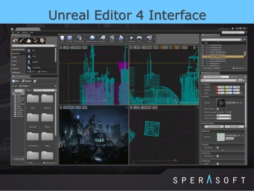The height and width of the screenshot is (191, 254).
Task: Open World Settings from the toolbar
Action: pos(92,38)
